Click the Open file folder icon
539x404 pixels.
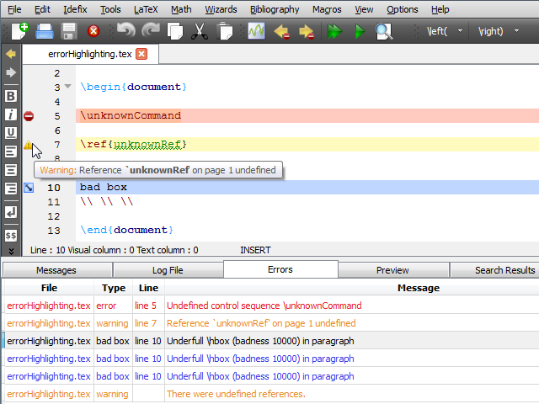(45, 32)
